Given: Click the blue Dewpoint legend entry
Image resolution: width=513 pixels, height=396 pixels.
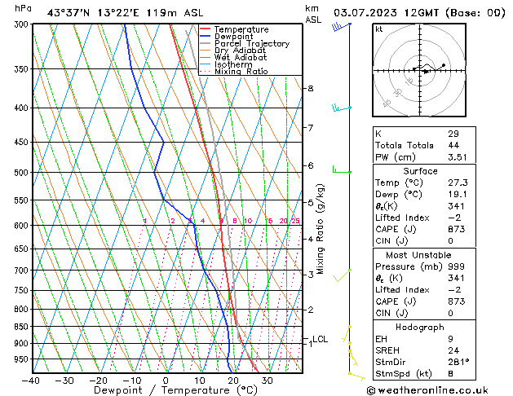Looking at the screenshot, I should (x=233, y=36).
